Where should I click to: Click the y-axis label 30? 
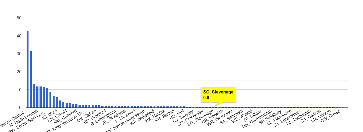click(19, 54)
